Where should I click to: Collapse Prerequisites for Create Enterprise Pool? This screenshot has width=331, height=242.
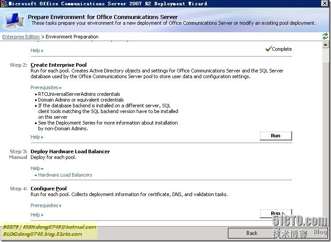(x=46, y=87)
